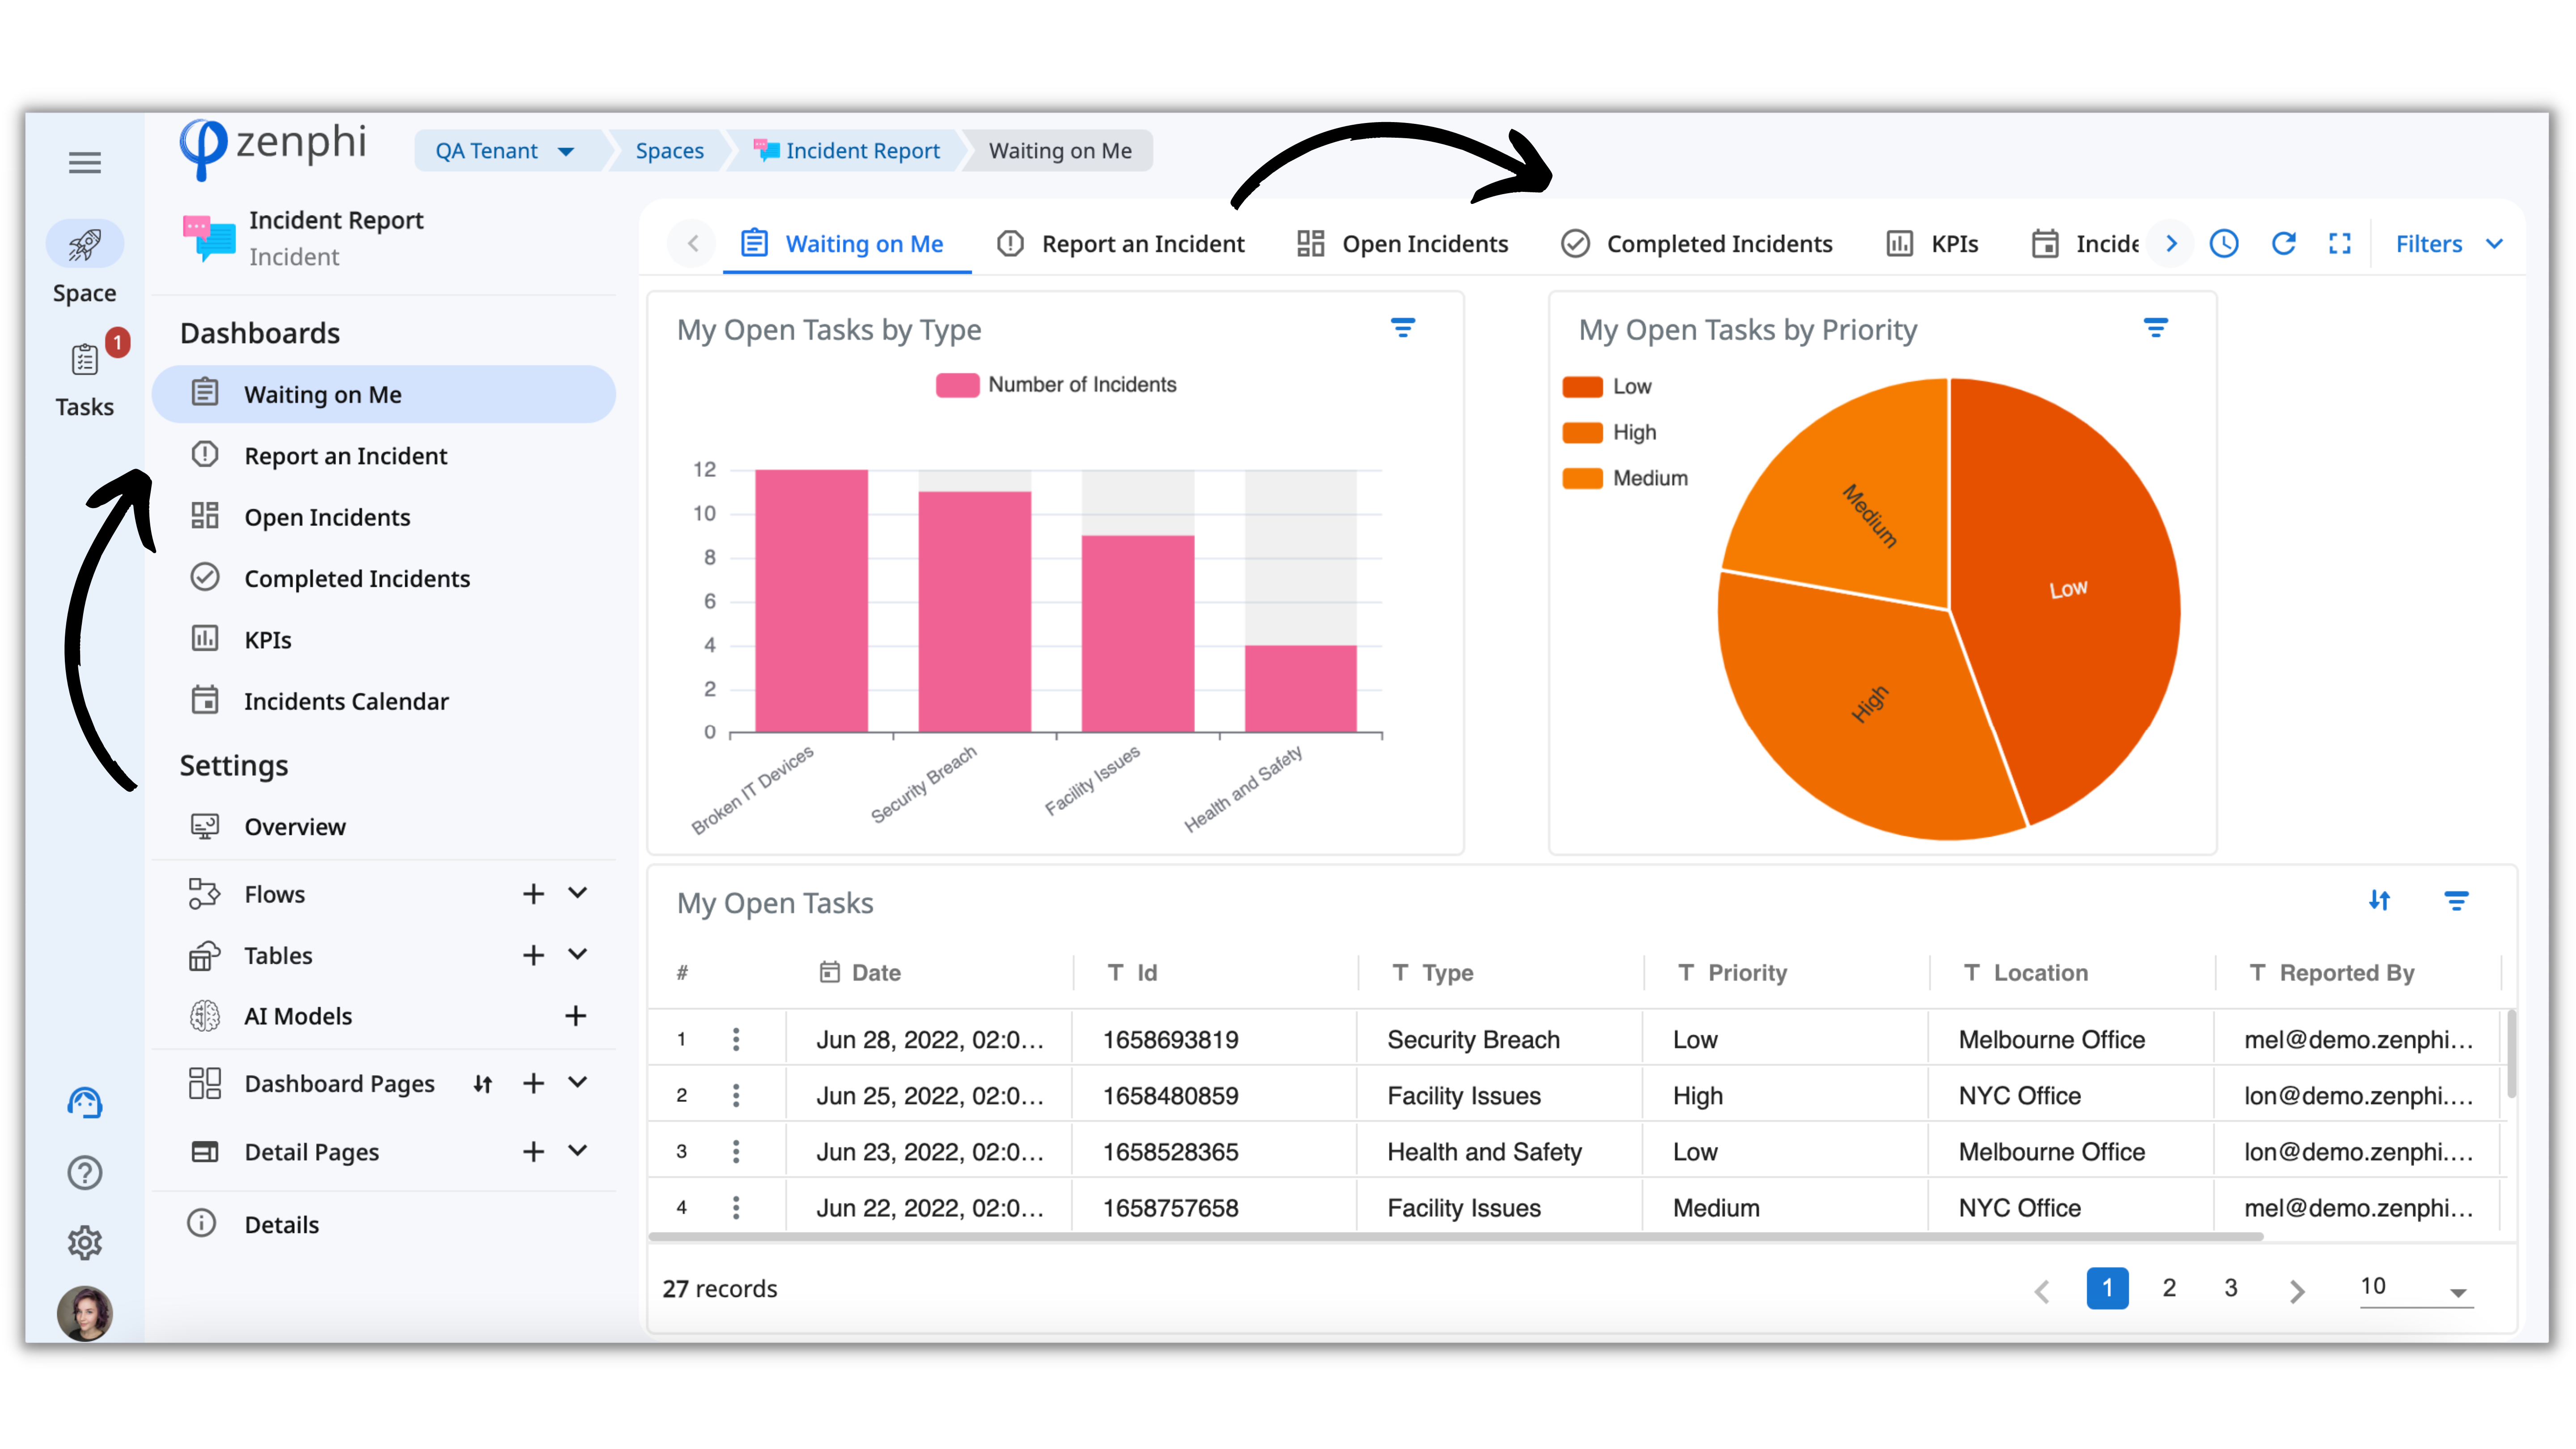The image size is (2576, 1449).
Task: Open the clock history icon
Action: (x=2223, y=243)
